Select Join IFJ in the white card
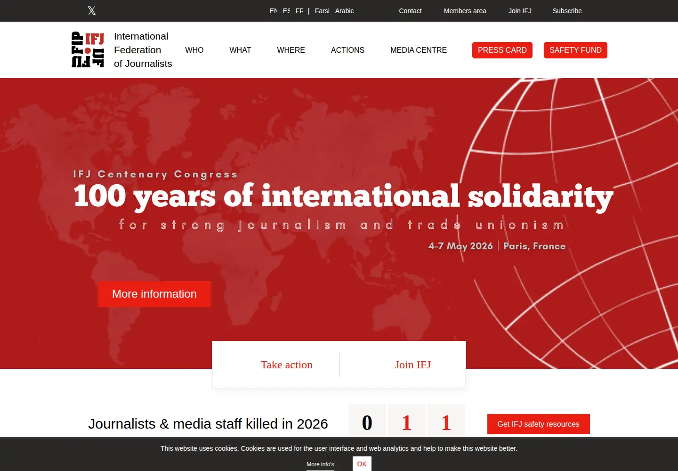Viewport: 678px width, 471px height. tap(413, 365)
